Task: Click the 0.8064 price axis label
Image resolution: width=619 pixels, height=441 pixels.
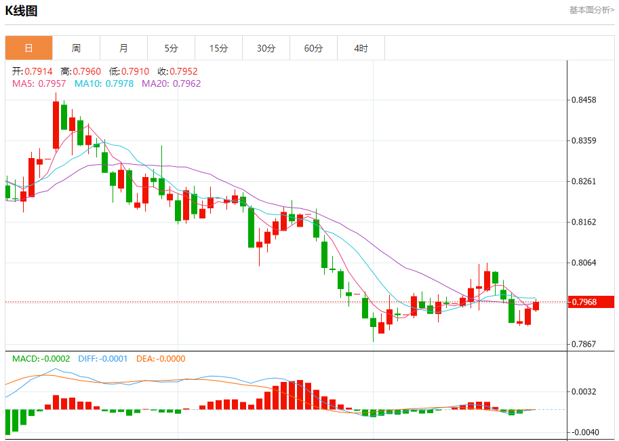Action: (584, 263)
